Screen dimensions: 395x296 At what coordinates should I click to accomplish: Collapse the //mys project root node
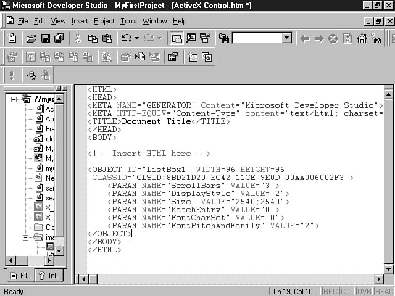(x=15, y=99)
